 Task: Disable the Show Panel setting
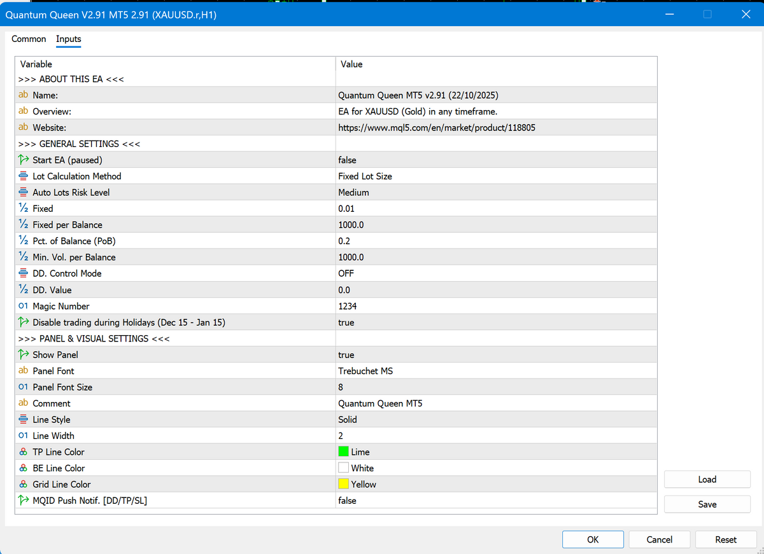446,354
